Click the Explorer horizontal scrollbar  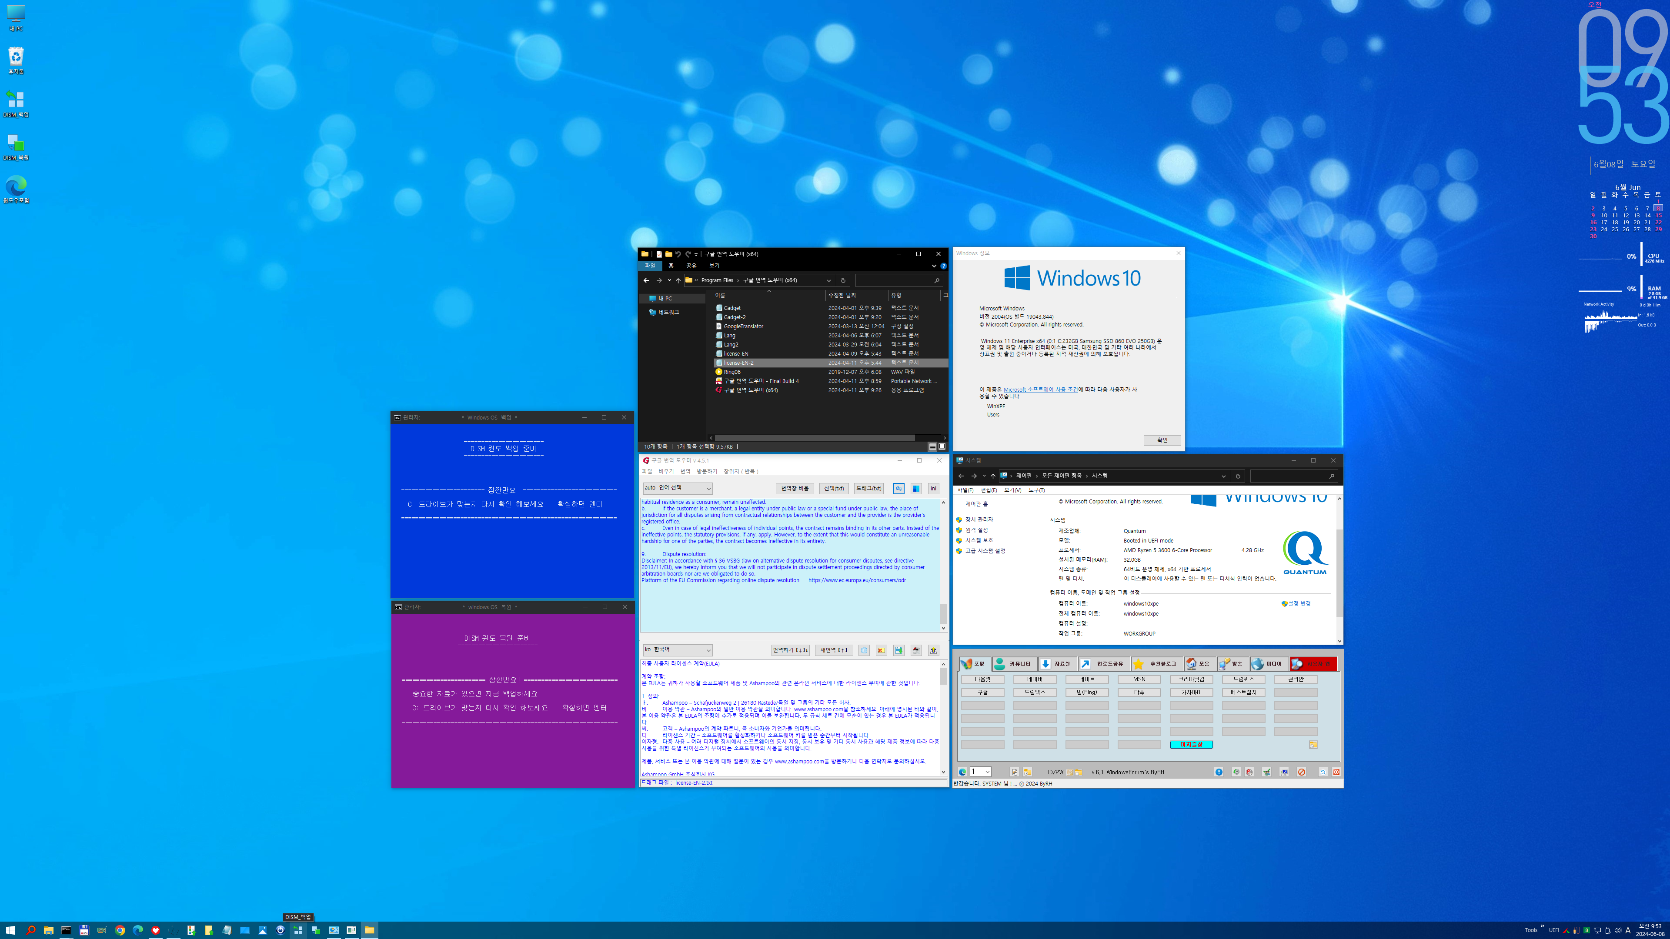point(815,438)
